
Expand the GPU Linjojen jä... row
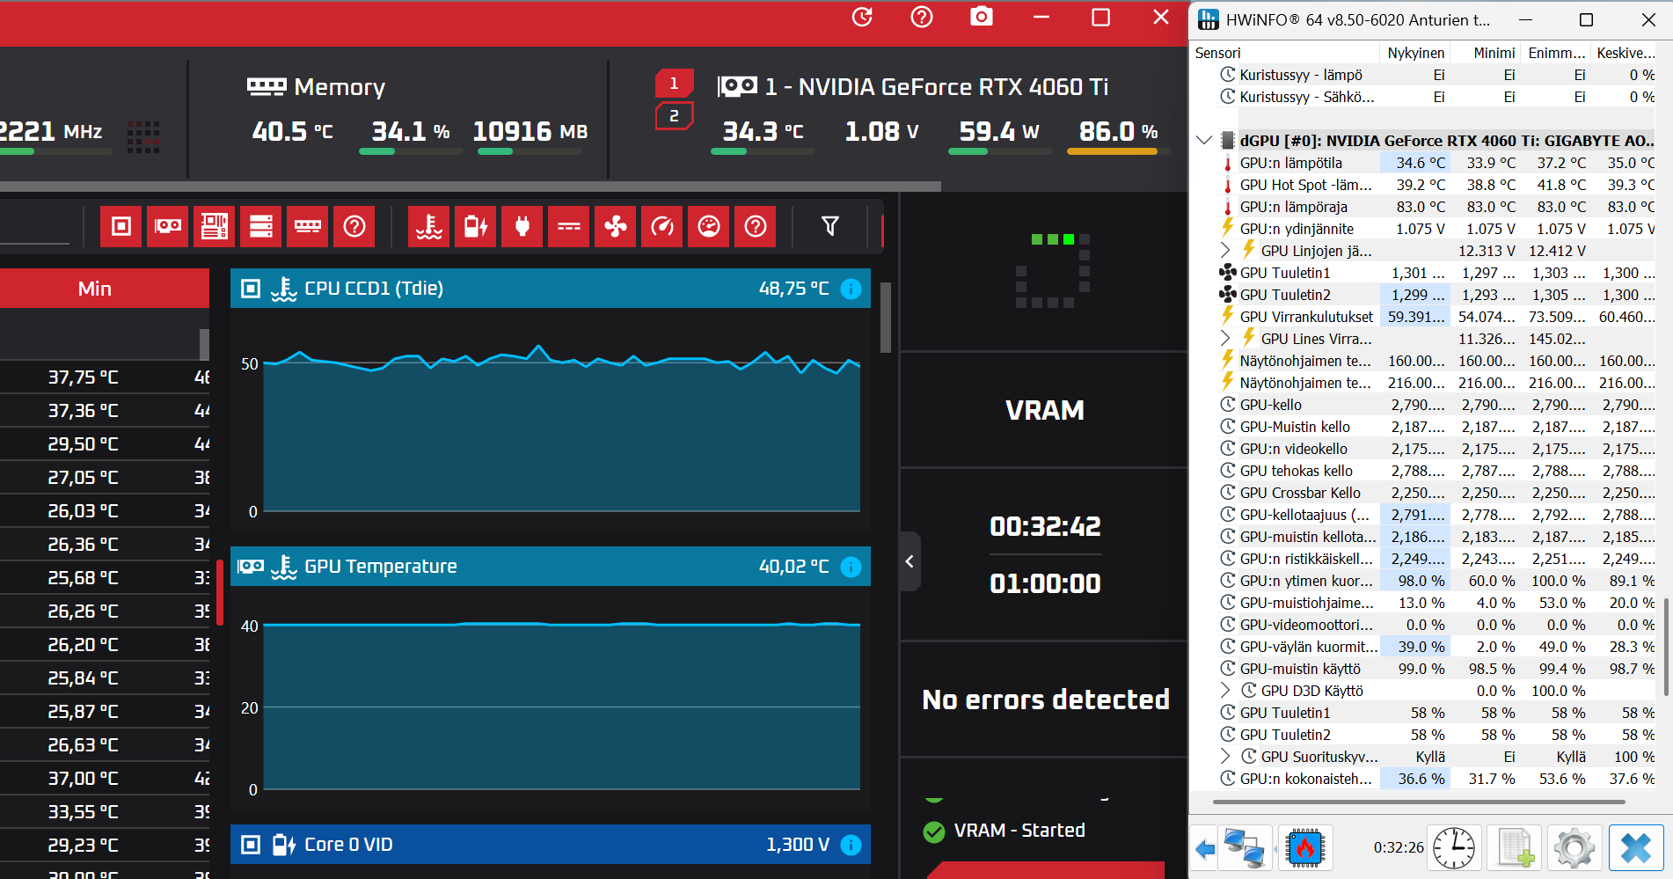pos(1225,251)
